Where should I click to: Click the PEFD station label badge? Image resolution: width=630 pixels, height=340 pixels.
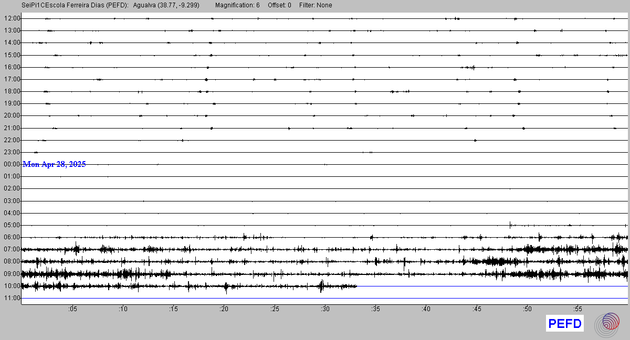tap(565, 324)
